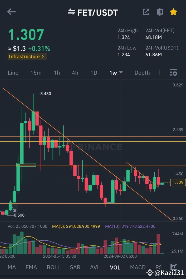Tap the 2.539 price axis label
186x279 pixels.
coord(178,130)
